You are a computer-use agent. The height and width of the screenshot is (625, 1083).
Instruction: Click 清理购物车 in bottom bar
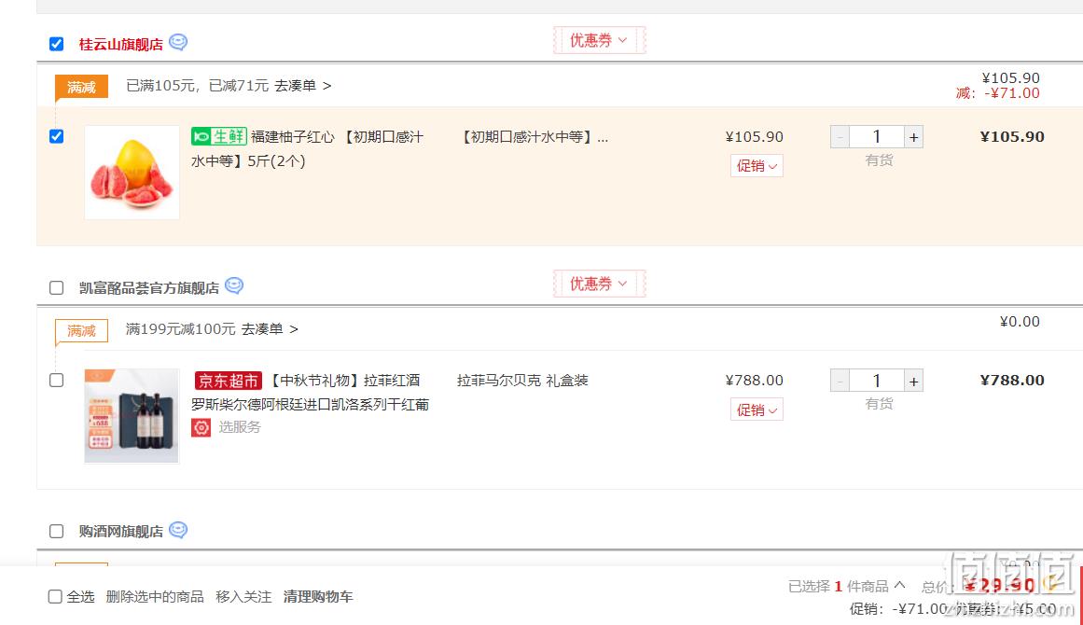pyautogui.click(x=318, y=596)
